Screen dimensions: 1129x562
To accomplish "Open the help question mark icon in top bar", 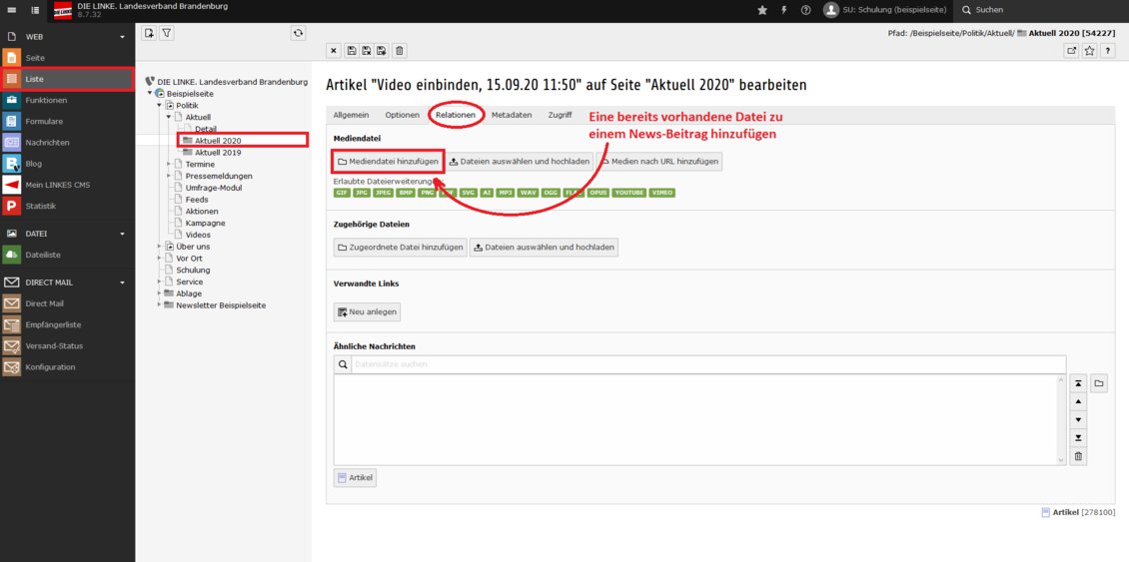I will (x=805, y=10).
